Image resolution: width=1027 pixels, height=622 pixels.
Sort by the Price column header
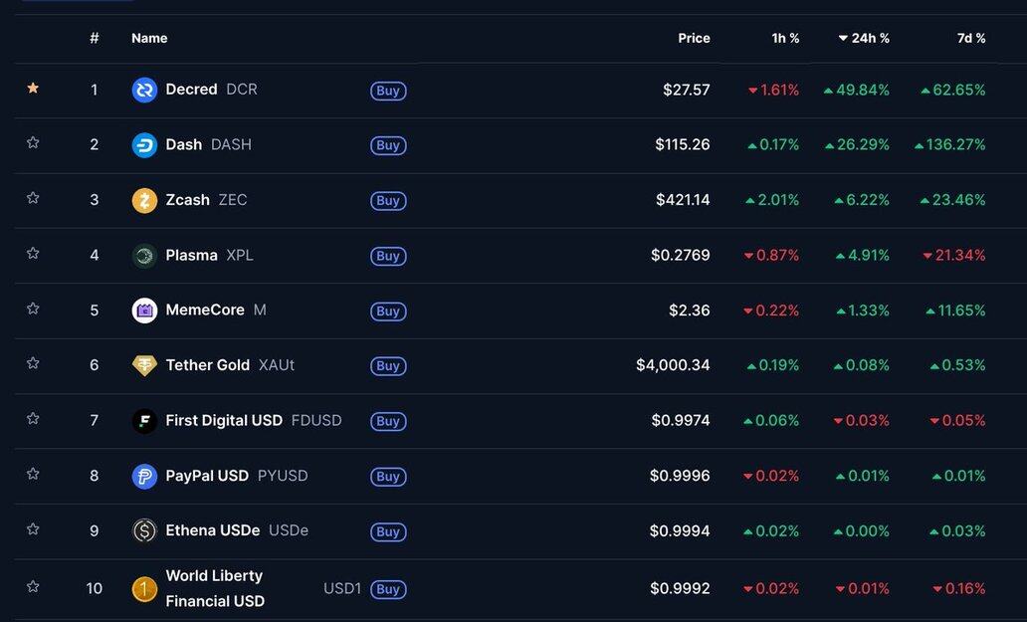tap(694, 38)
